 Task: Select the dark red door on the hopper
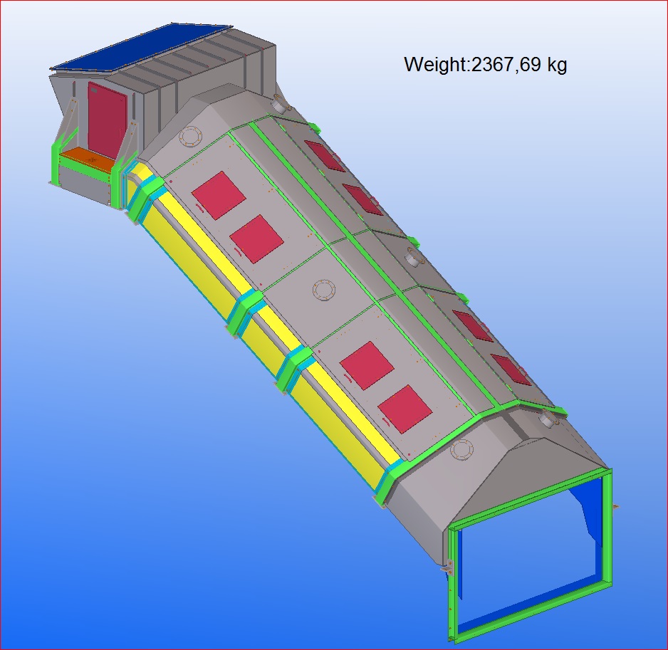pyautogui.click(x=108, y=120)
